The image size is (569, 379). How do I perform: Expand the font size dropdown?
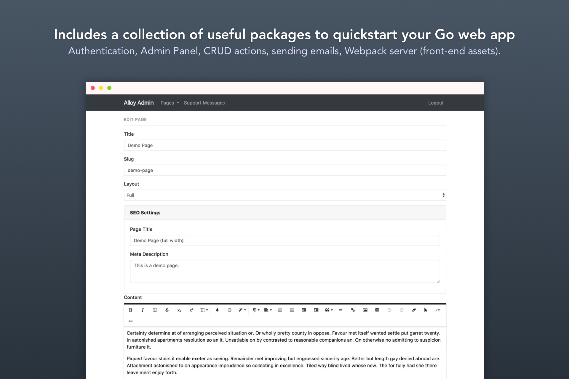click(x=204, y=310)
